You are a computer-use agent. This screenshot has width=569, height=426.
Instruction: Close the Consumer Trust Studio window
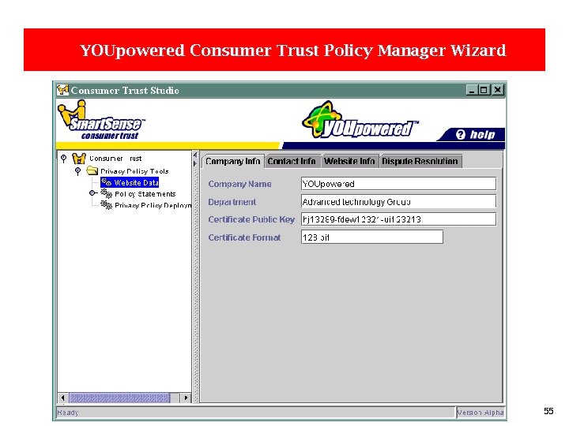(498, 90)
